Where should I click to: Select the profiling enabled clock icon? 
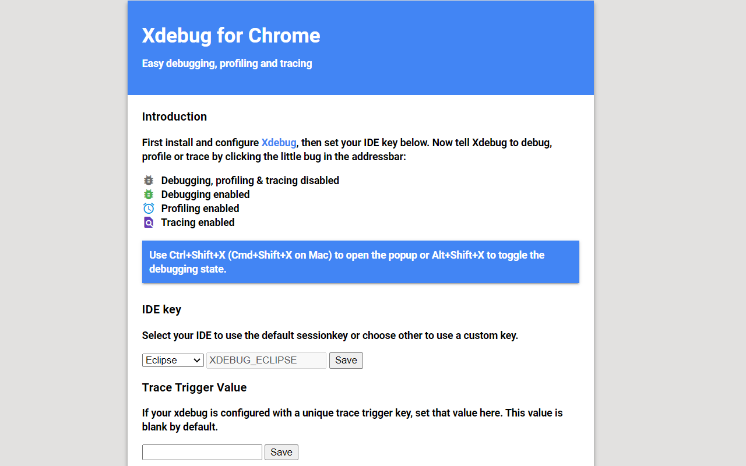pyautogui.click(x=148, y=208)
